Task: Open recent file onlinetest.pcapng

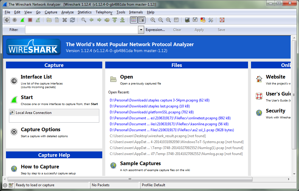Action: point(170,118)
